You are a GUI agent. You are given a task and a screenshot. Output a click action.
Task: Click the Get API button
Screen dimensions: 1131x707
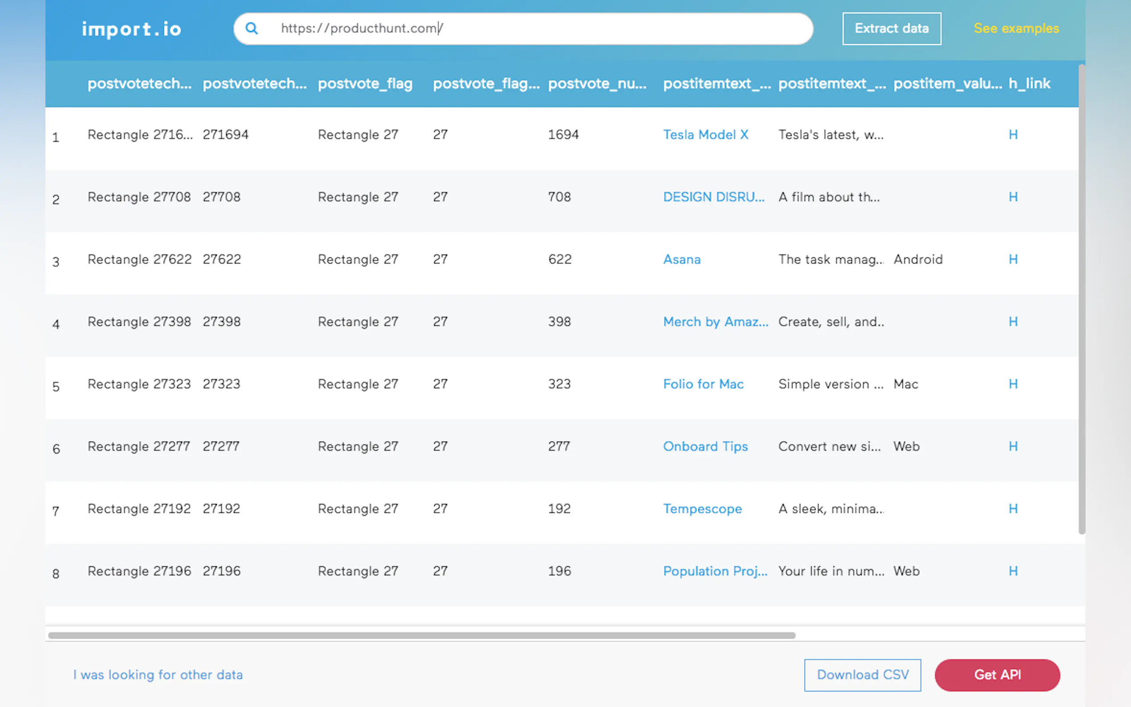pos(997,675)
